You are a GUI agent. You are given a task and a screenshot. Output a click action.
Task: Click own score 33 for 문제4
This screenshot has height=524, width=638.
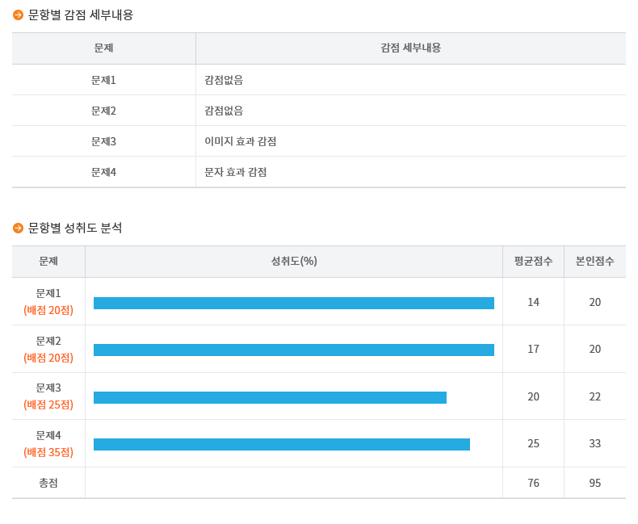pyautogui.click(x=595, y=443)
